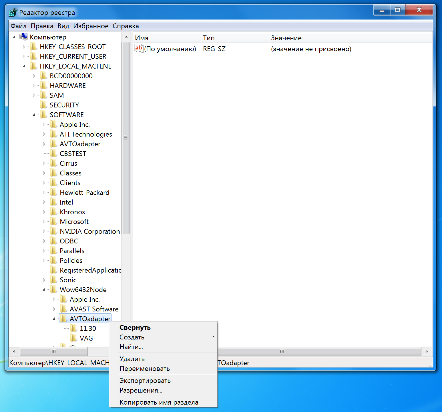Screen dimensions: 442x412
Task: Click the HKEY_LOCAL_MACHINE folder icon
Action: [x=33, y=66]
